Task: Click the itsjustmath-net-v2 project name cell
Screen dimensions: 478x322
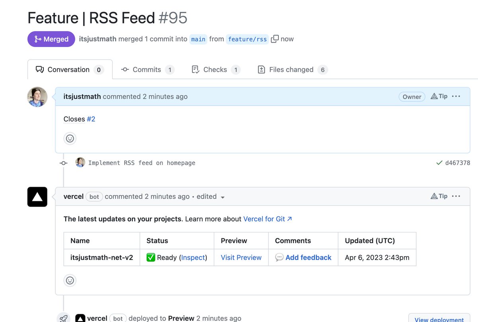Action: (x=102, y=257)
